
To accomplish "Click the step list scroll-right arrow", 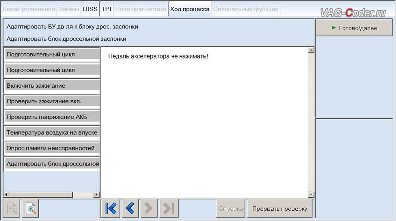I will click(x=96, y=194).
